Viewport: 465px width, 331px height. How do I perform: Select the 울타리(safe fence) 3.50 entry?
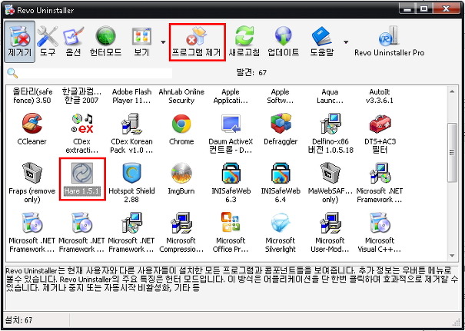pos(32,95)
